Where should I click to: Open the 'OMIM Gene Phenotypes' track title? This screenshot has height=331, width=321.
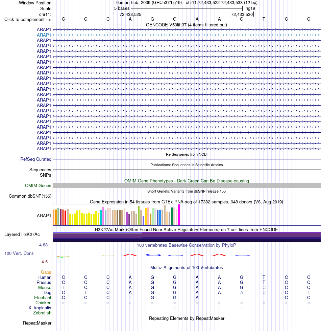[187, 181]
